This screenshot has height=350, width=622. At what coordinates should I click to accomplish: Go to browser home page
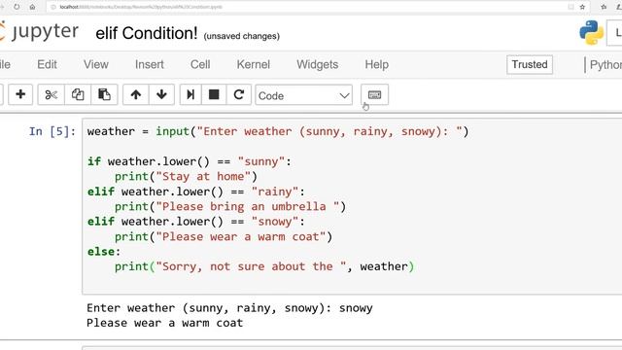tap(32, 7)
